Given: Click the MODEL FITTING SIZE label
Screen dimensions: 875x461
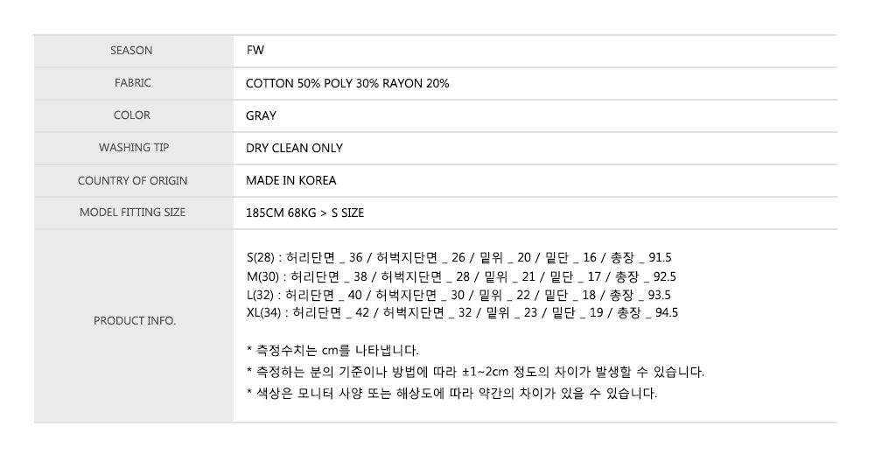Looking at the screenshot, I should 132,213.
